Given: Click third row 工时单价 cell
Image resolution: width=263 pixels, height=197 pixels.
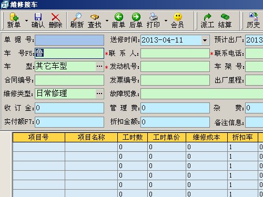Looking at the screenshot, I should [x=167, y=166].
